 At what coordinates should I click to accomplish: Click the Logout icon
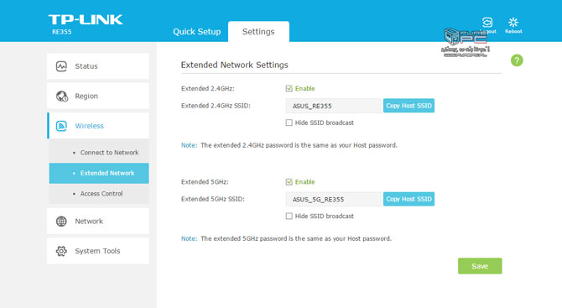coord(487,23)
